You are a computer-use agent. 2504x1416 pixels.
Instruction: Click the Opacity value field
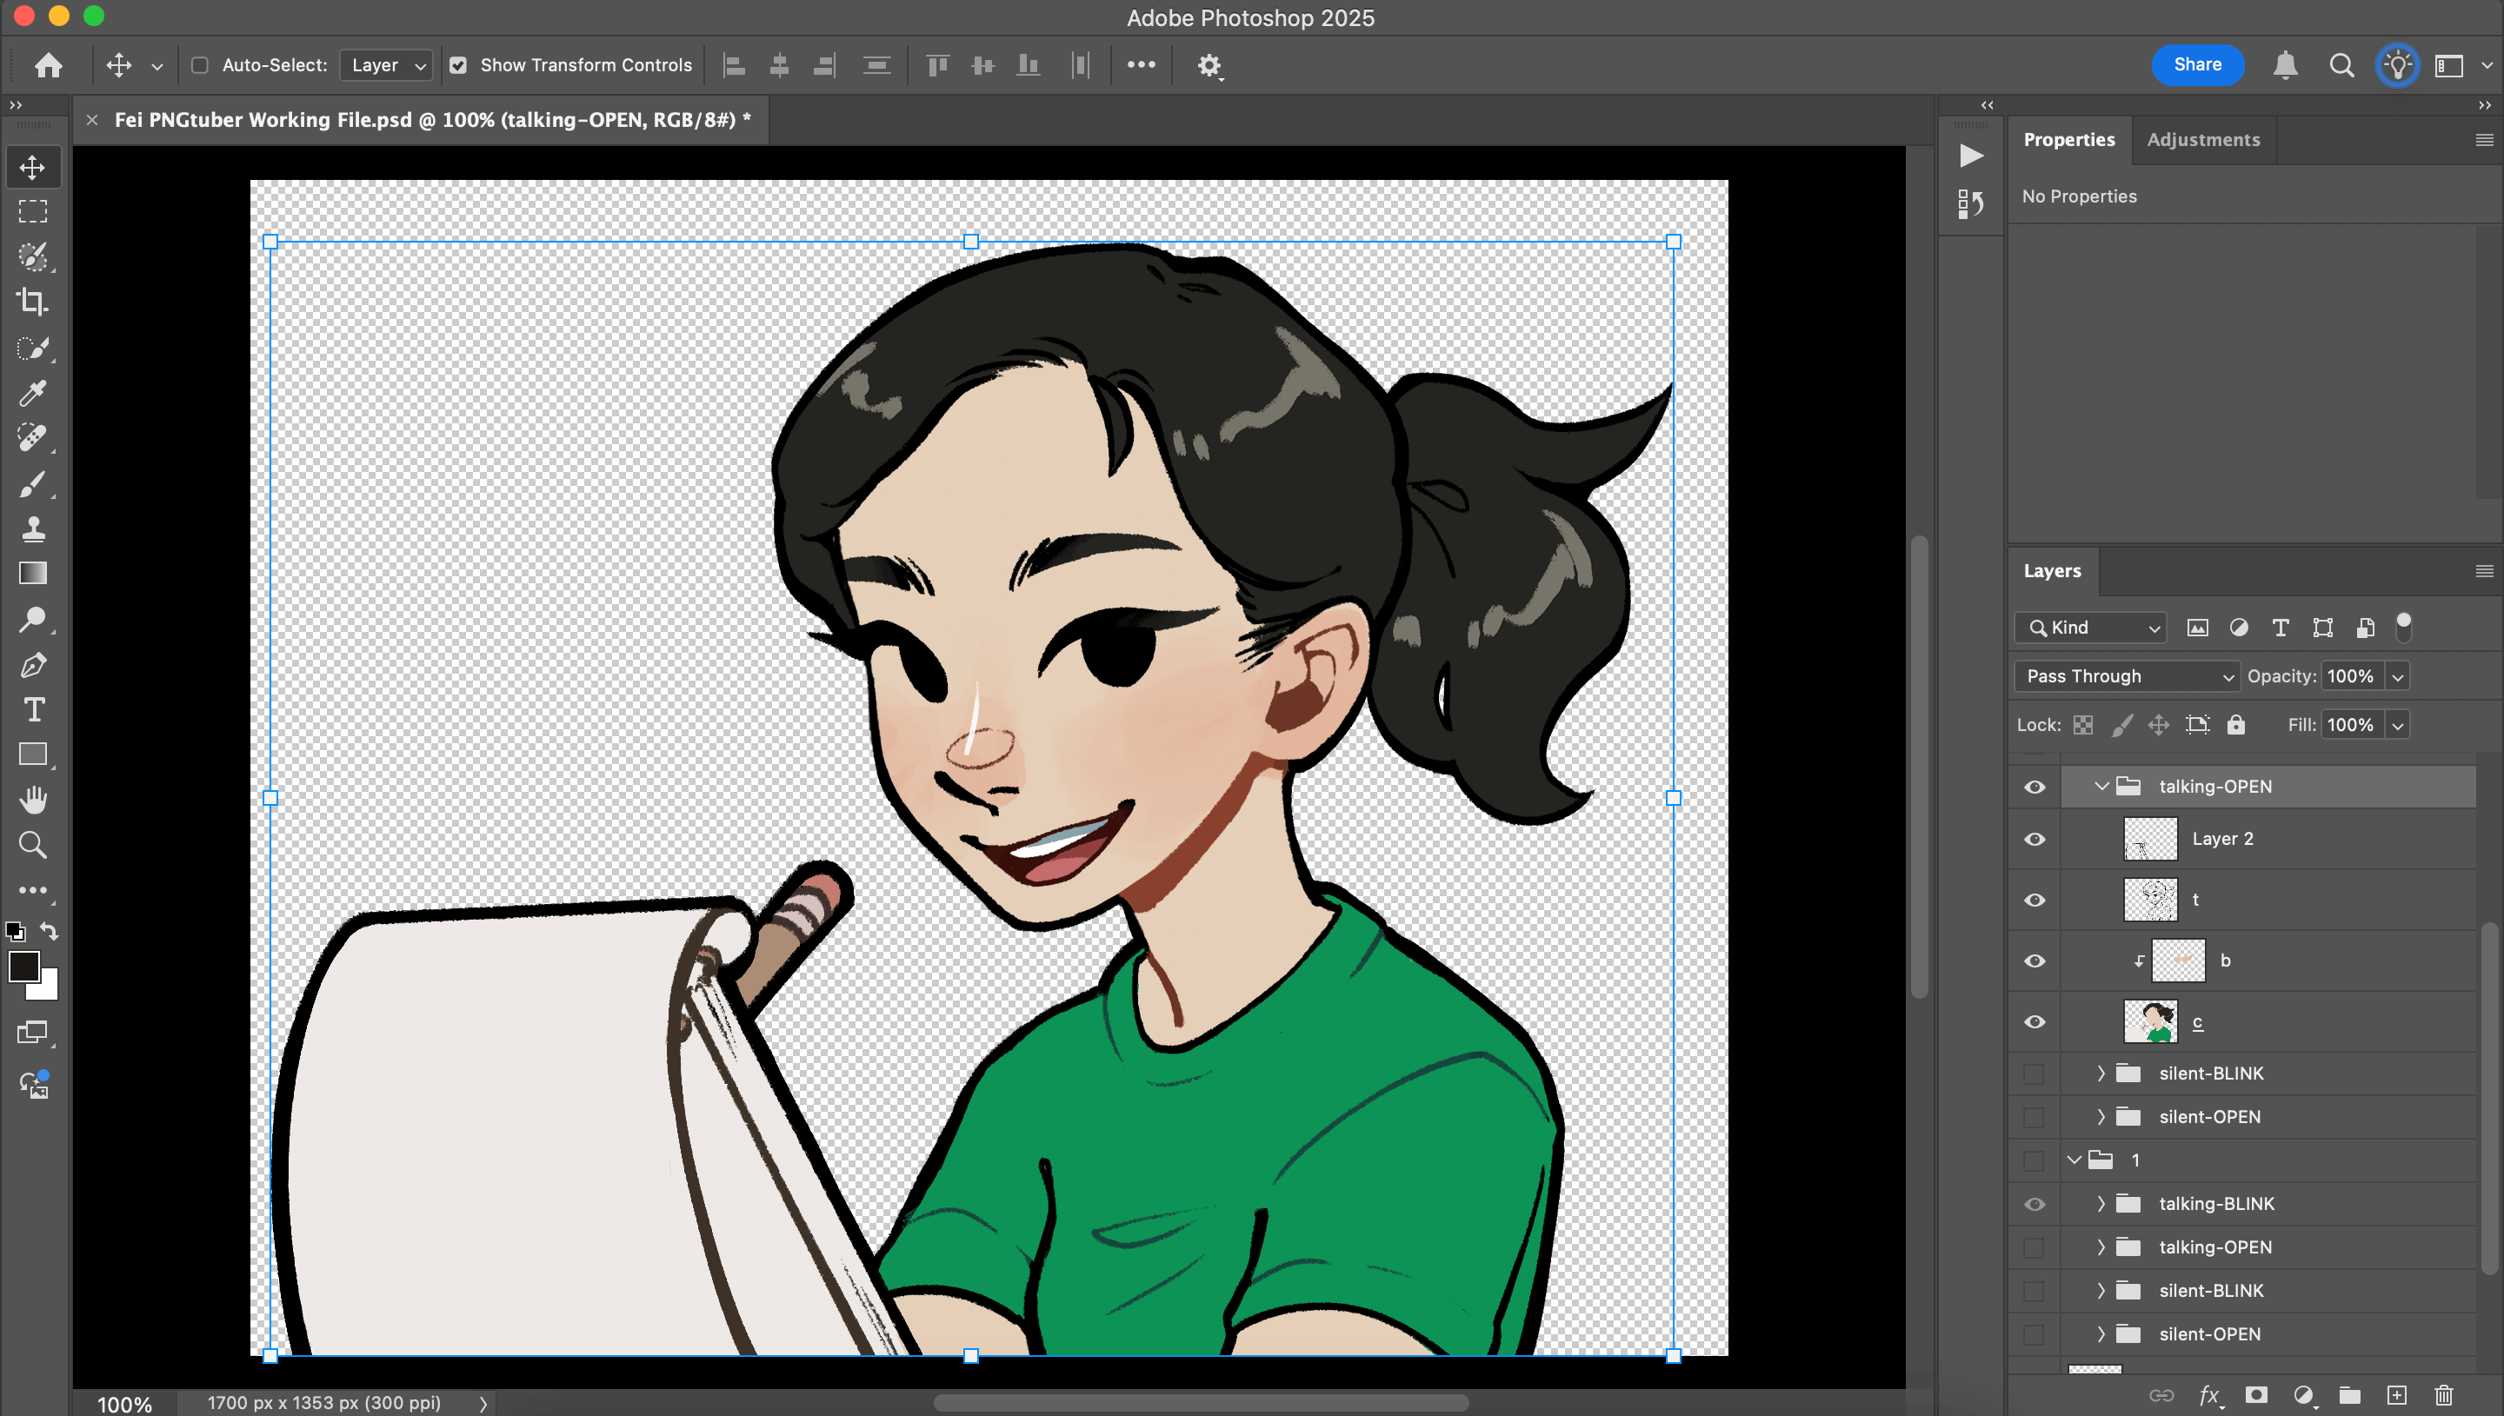[x=2349, y=676]
